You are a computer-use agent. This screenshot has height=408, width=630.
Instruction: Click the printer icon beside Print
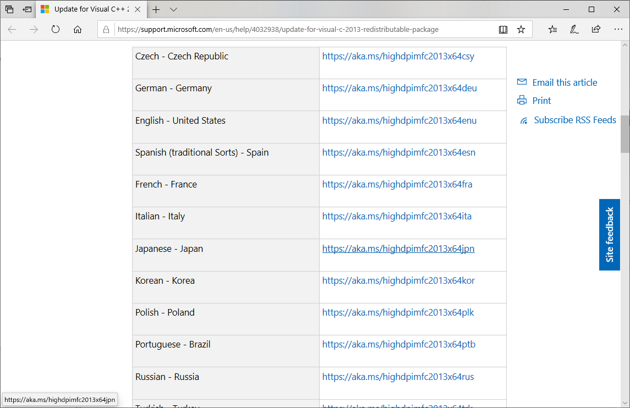point(522,100)
